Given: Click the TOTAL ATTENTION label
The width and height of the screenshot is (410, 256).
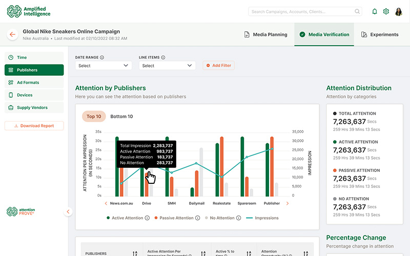Looking at the screenshot, I should pos(357,114).
